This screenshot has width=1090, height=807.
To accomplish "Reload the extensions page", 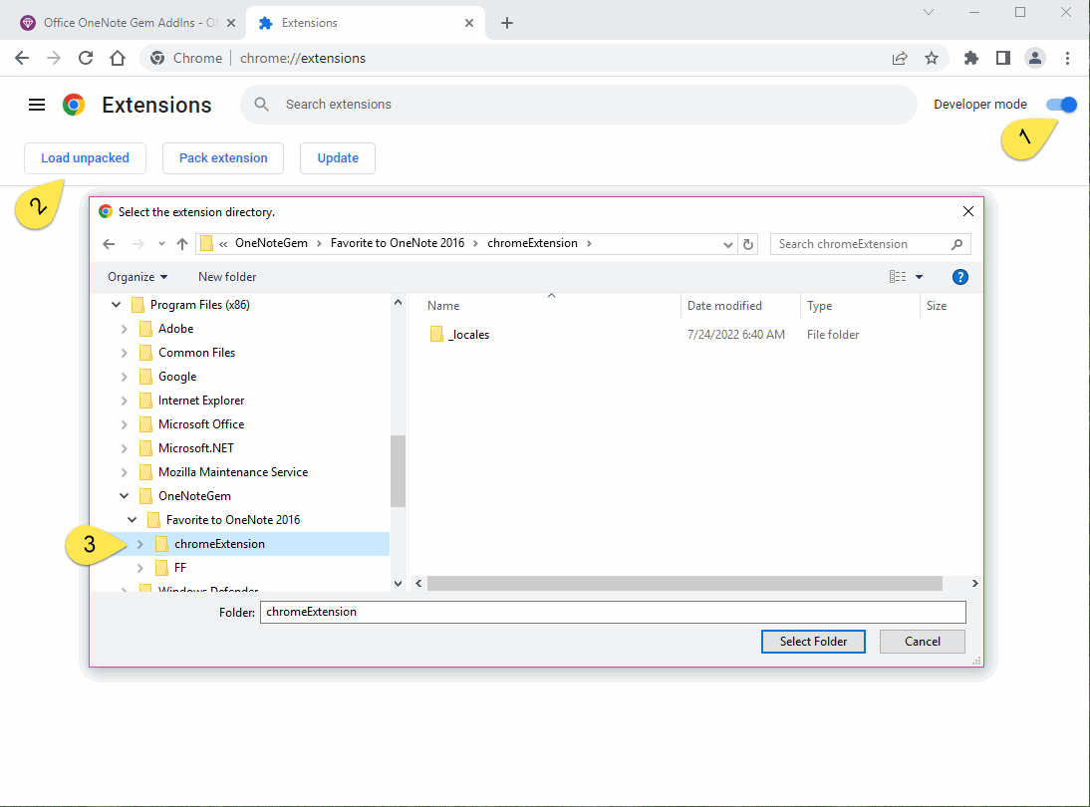I will click(86, 59).
